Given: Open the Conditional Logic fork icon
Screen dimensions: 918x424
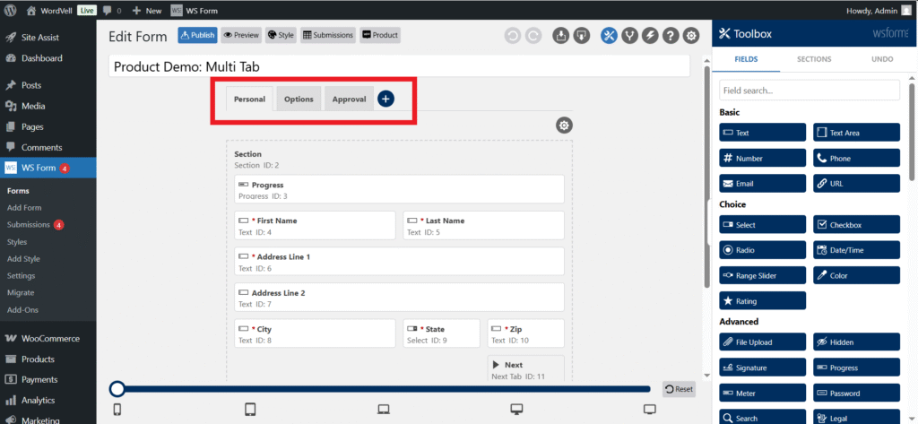Looking at the screenshot, I should point(629,36).
